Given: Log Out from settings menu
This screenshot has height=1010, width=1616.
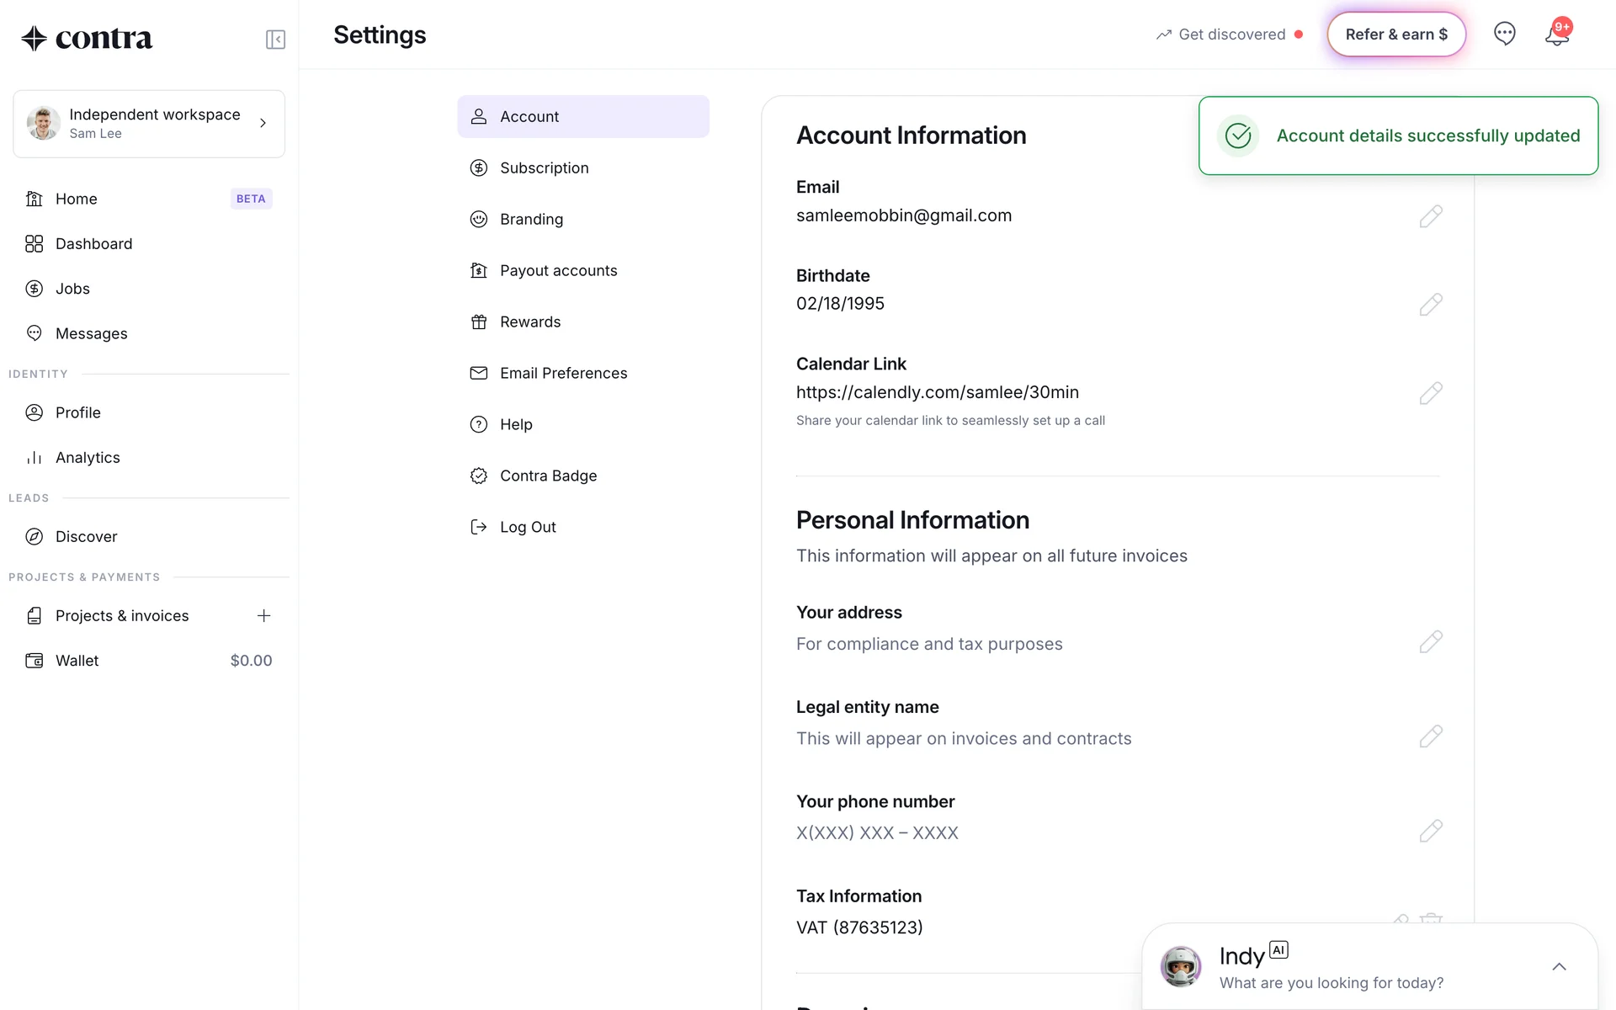Looking at the screenshot, I should point(527,528).
